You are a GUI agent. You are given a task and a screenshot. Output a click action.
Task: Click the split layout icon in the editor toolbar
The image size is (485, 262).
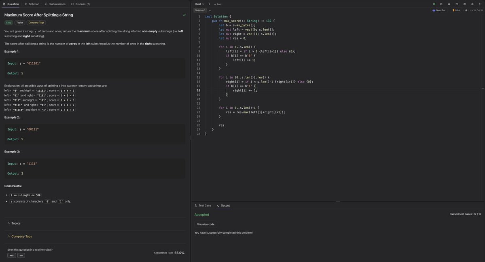(x=465, y=4)
